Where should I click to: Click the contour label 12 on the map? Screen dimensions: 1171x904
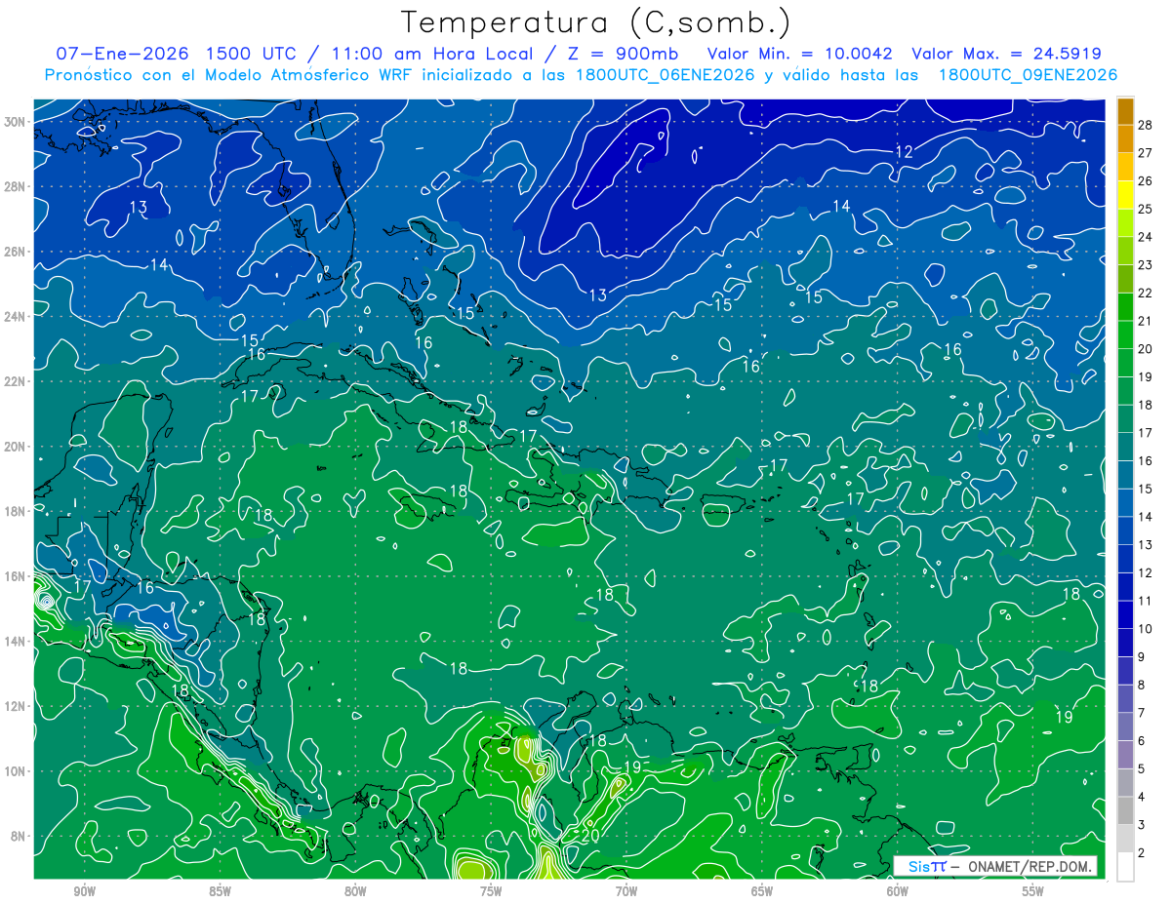[904, 152]
